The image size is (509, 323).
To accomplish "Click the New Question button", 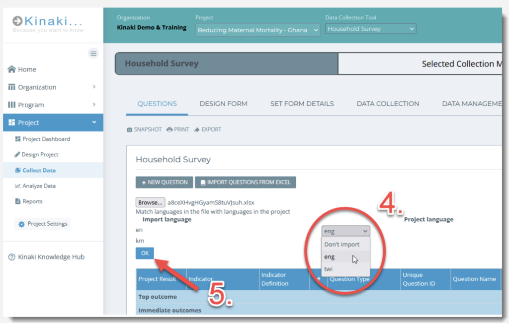I will [x=164, y=183].
